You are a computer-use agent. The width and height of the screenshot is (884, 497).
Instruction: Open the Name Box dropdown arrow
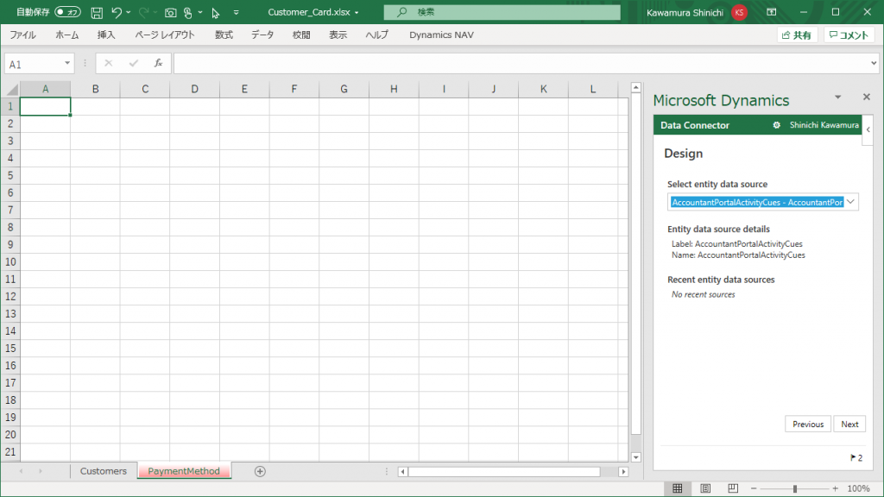tap(67, 63)
